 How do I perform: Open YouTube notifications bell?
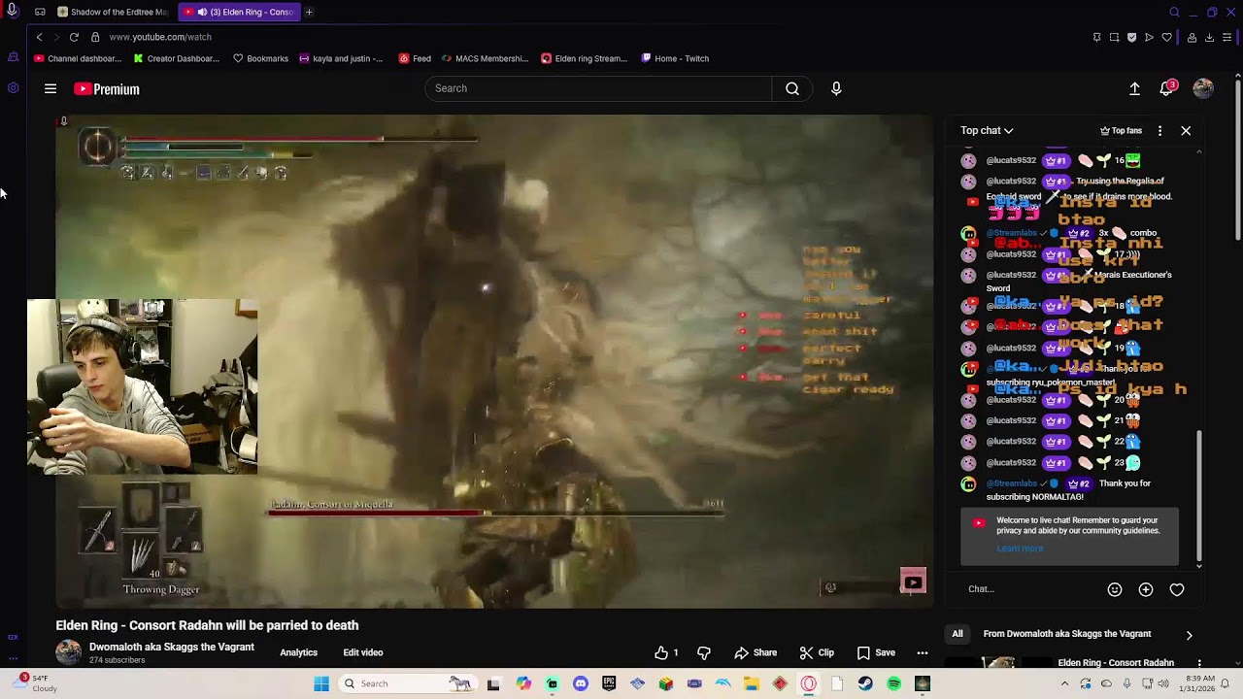coord(1167,88)
